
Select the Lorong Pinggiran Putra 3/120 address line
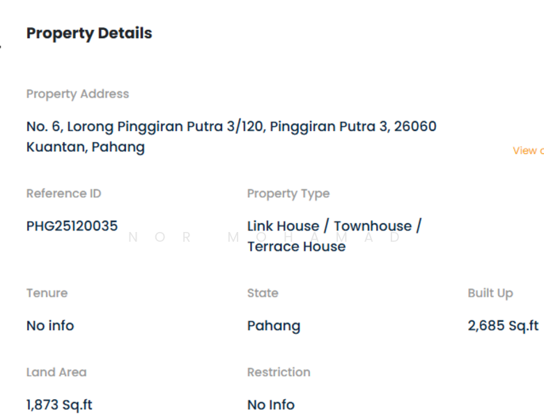tap(231, 127)
